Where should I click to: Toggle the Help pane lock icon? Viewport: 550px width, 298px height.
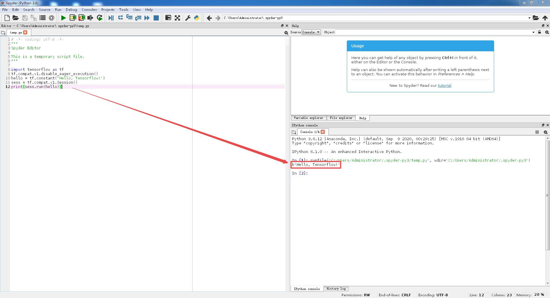[539, 32]
